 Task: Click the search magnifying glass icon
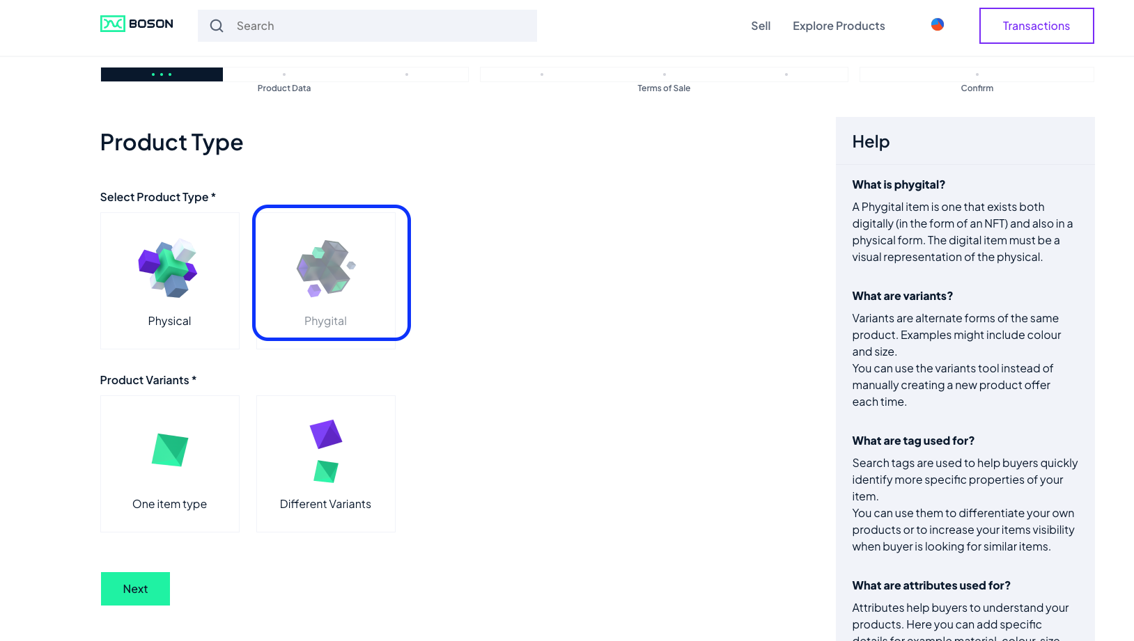point(217,26)
